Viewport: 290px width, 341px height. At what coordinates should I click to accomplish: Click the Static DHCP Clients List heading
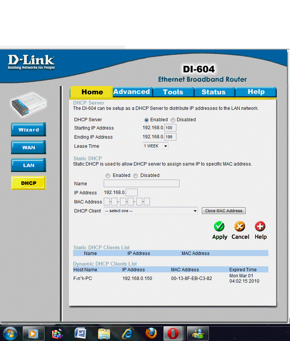point(101,247)
